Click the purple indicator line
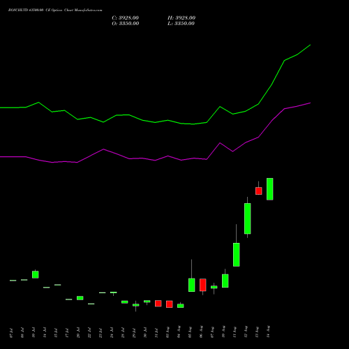 (x=155, y=160)
